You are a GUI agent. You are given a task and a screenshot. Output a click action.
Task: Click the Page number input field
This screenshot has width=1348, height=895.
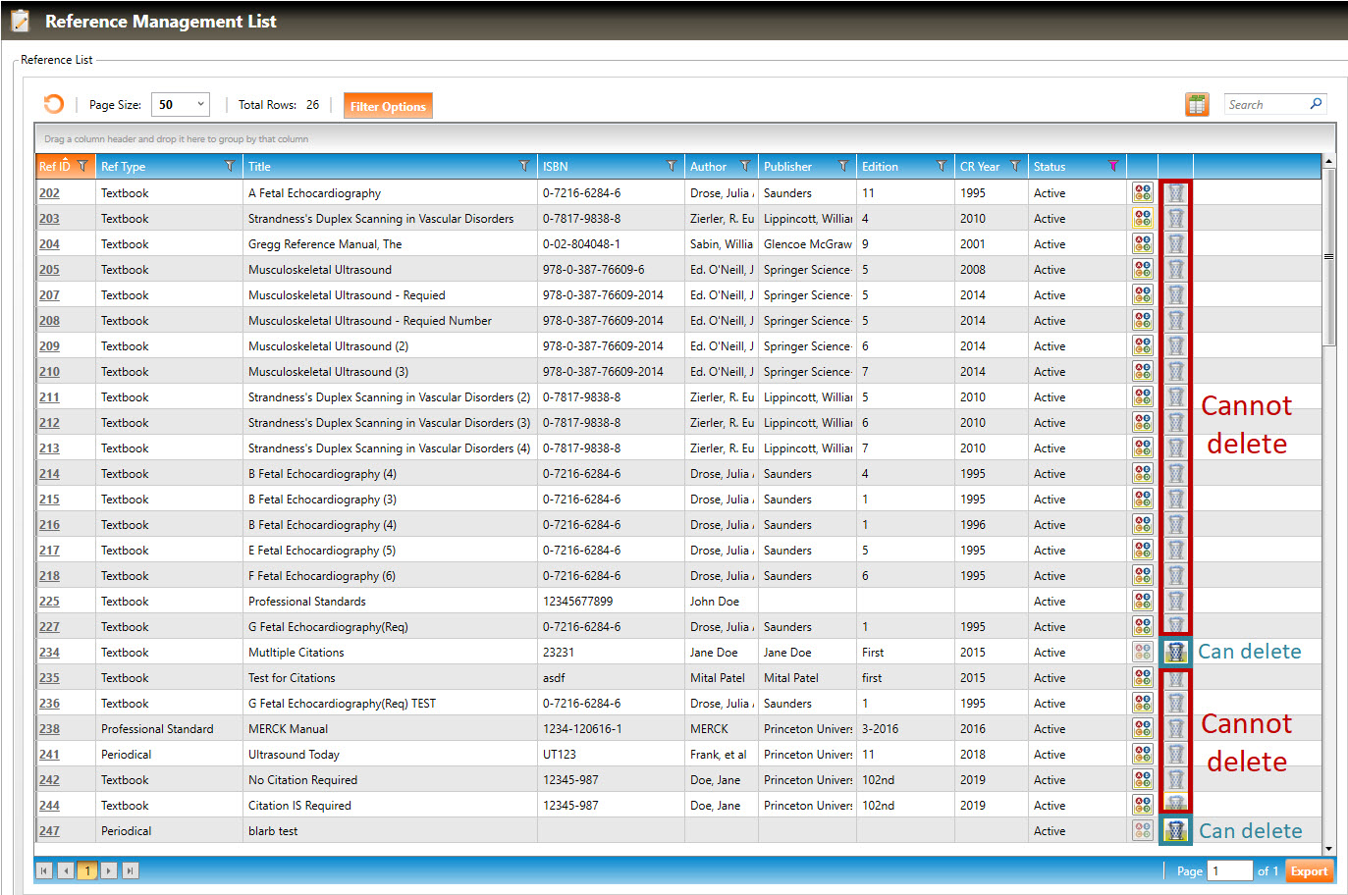click(1228, 870)
